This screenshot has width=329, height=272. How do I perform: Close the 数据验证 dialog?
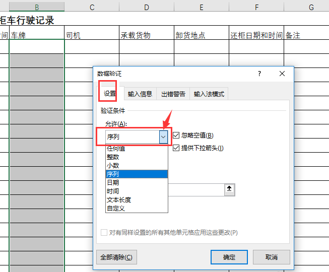click(282, 74)
